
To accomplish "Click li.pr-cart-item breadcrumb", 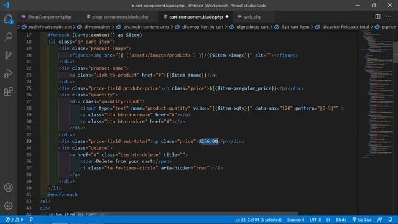I will tap(292, 27).
